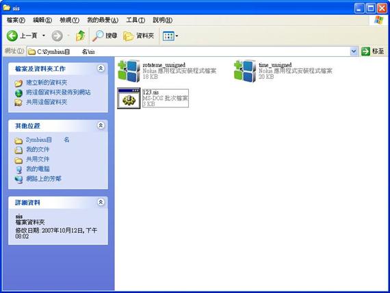Open the 工具(T) Tools menu
Viewport: 390px width, 293px height.
coord(135,20)
